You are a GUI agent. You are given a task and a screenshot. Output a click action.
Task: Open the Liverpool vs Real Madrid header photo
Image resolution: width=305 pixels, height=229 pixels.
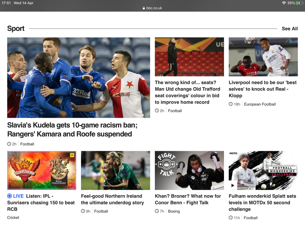pyautogui.click(x=263, y=57)
